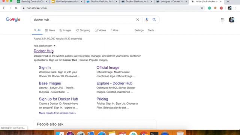
Task: Switch to Docker Desktop tab with whale favicon
Action: 102,1
